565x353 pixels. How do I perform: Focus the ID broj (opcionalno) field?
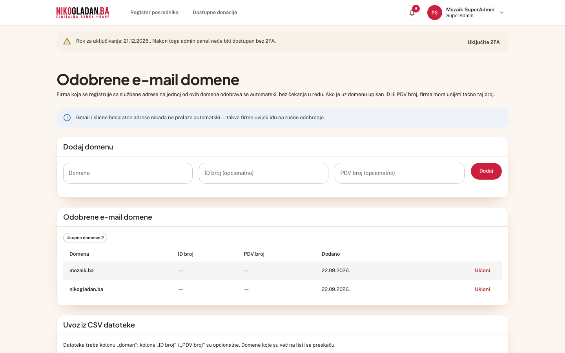pyautogui.click(x=264, y=173)
